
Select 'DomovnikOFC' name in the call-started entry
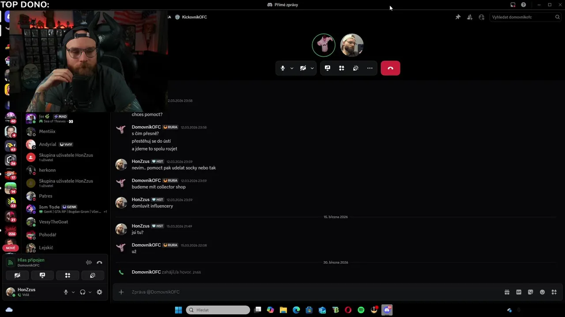pos(146,272)
